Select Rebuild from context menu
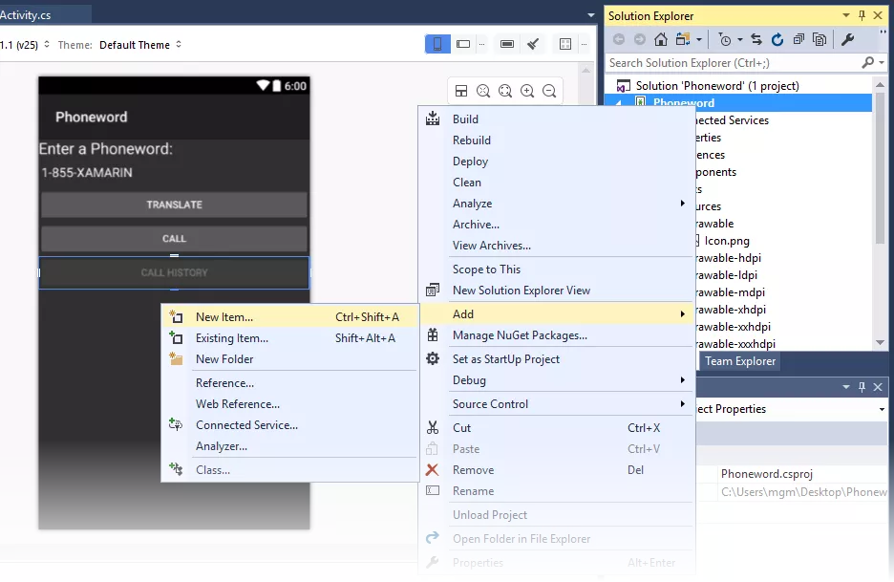This screenshot has width=894, height=582. [x=557, y=140]
